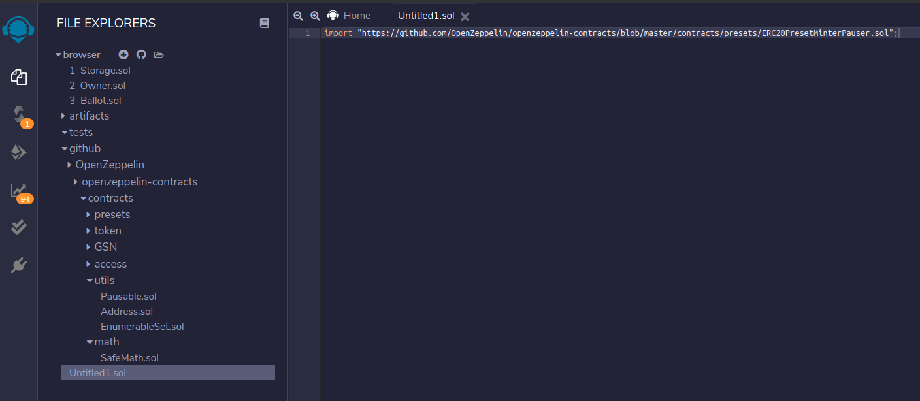
Task: Open the File Explorers documentation book icon
Action: 264,23
